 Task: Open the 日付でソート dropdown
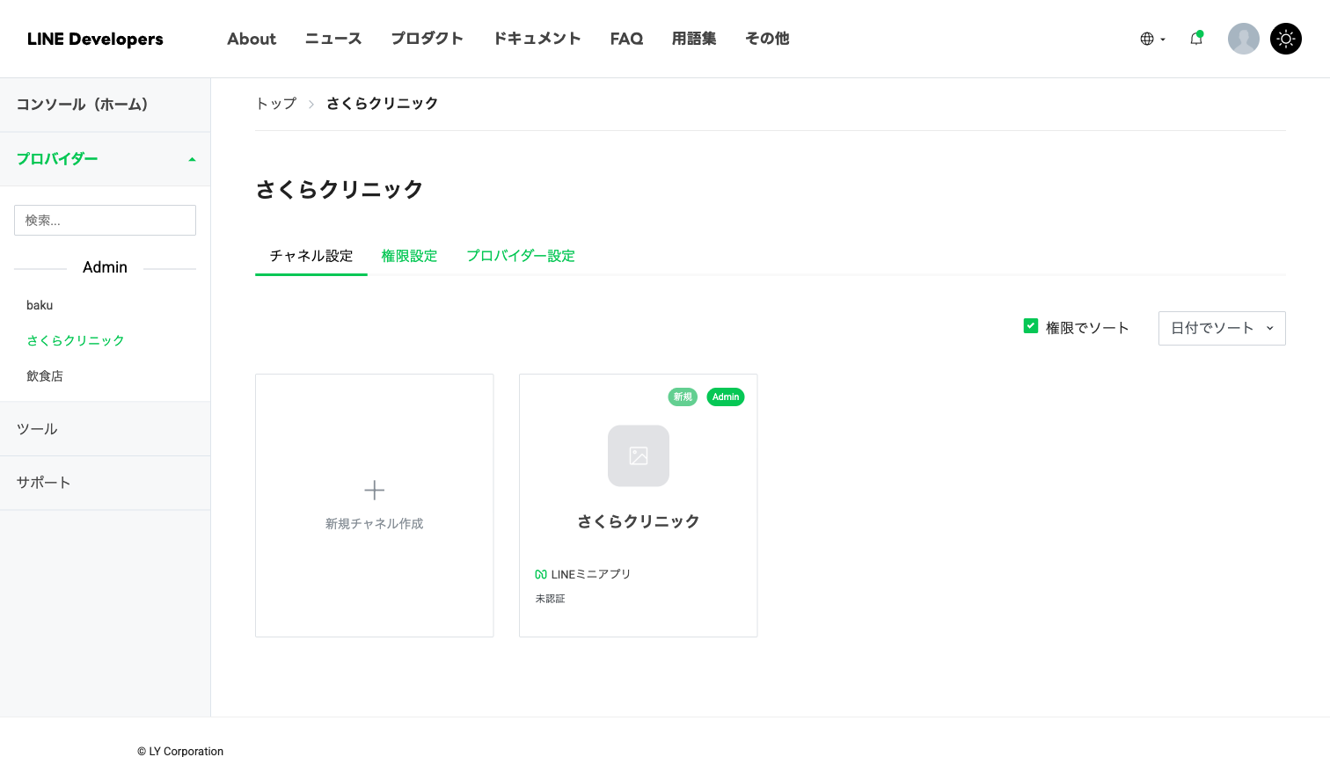coord(1222,328)
